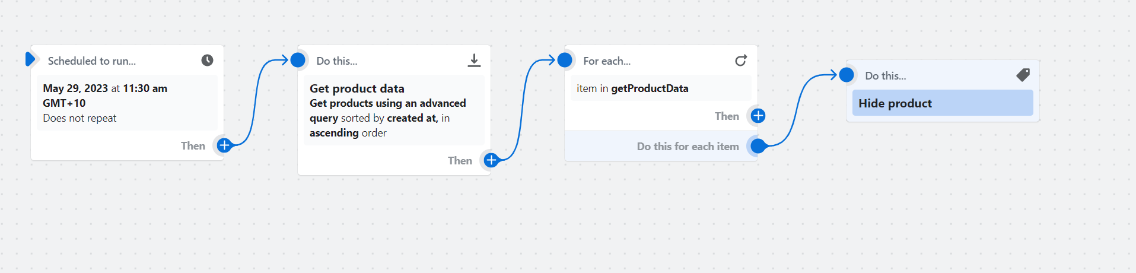Click input connector dot on For each
The image size is (1136, 273).
pyautogui.click(x=565, y=60)
